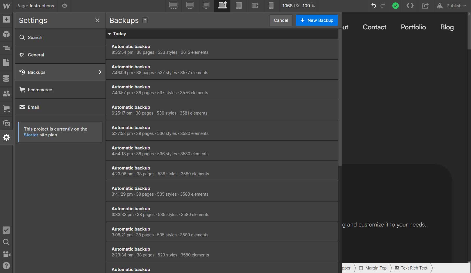Select the 3:08:21 pm automatic backup
Image resolution: width=471 pixels, height=273 pixels.
222,232
